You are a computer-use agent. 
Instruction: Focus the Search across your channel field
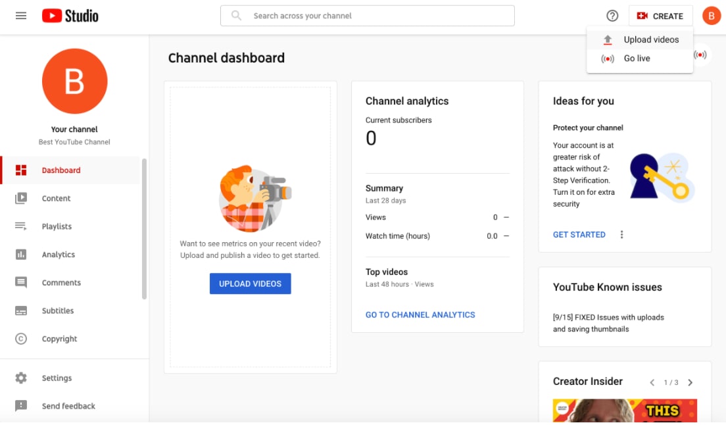click(367, 16)
